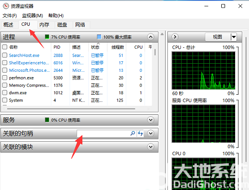Click the process list vertical scrollbar thumb
This screenshot has height=190, width=249.
click(155, 52)
